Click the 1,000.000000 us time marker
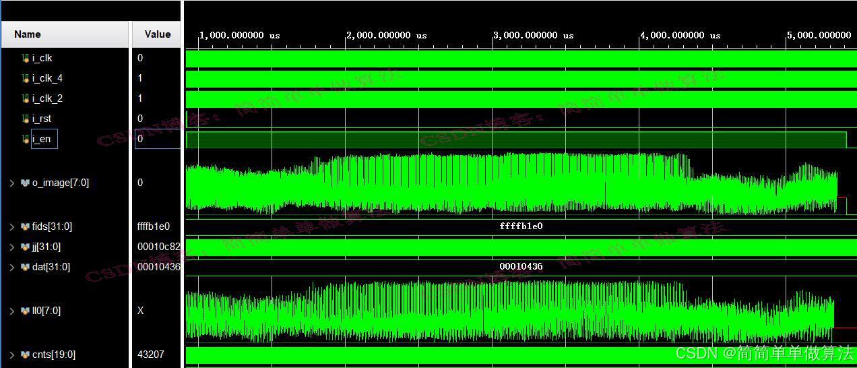 pyautogui.click(x=239, y=36)
